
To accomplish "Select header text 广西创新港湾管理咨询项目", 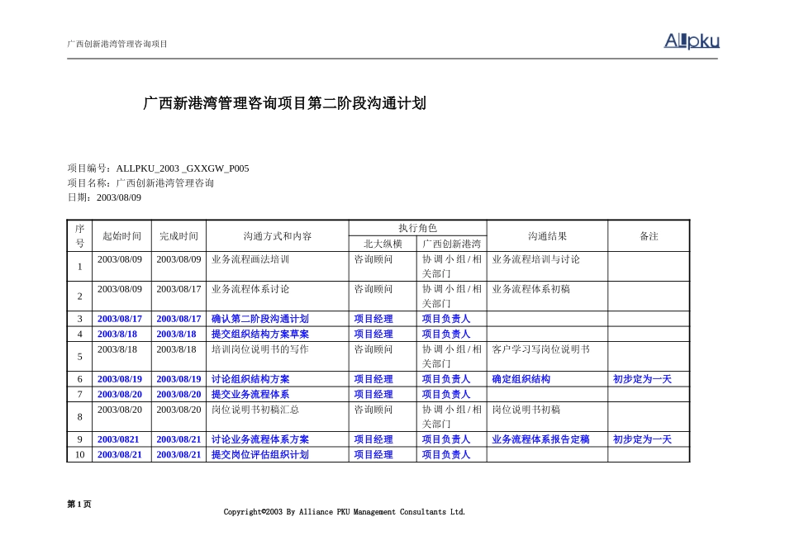I will [x=117, y=44].
